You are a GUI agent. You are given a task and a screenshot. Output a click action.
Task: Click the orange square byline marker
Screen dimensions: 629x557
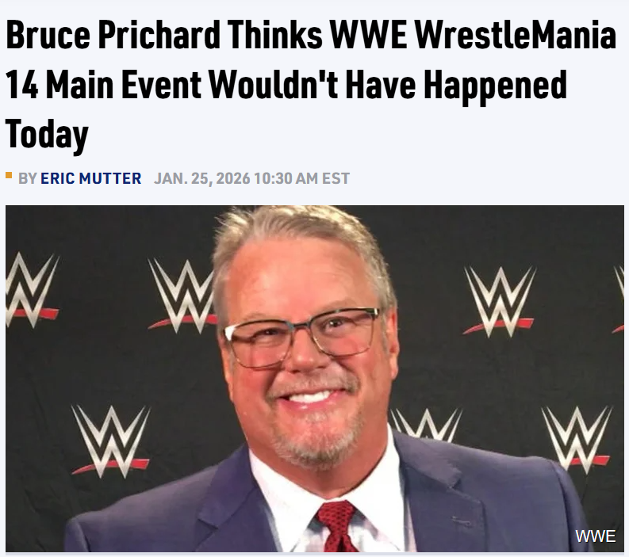point(9,174)
